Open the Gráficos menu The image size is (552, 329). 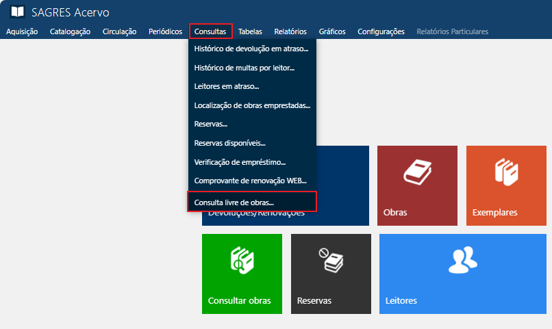tap(332, 31)
